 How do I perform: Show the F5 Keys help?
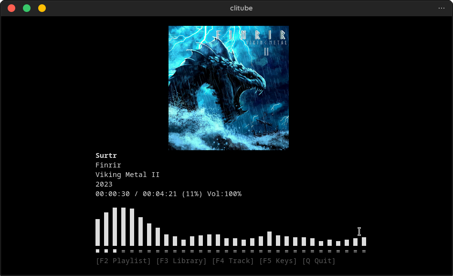click(x=278, y=261)
